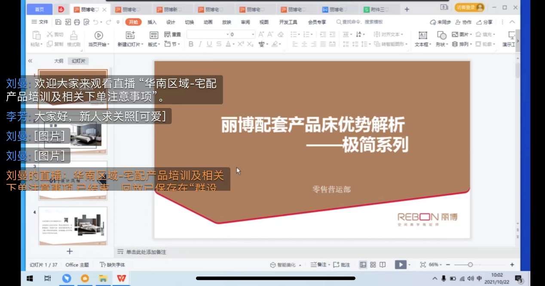Click the 首页 home tab button

(39, 9)
